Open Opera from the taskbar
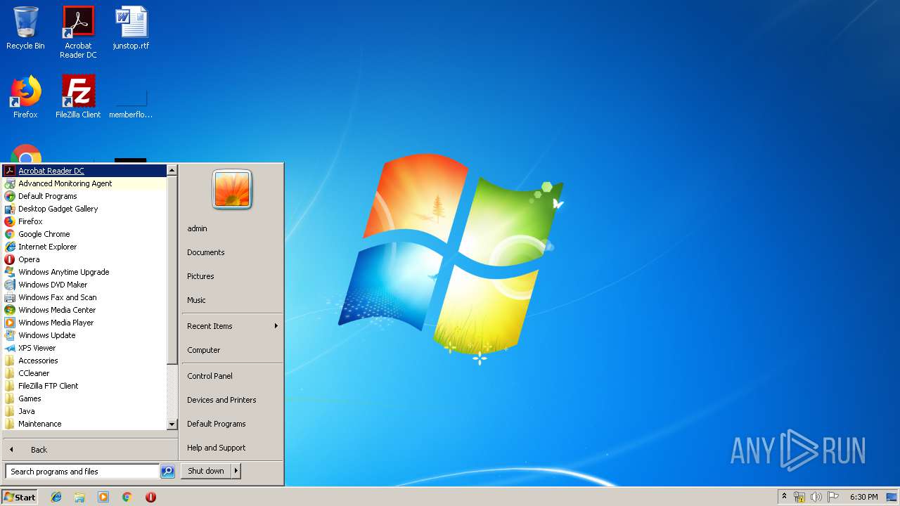900x506 pixels. 150,497
